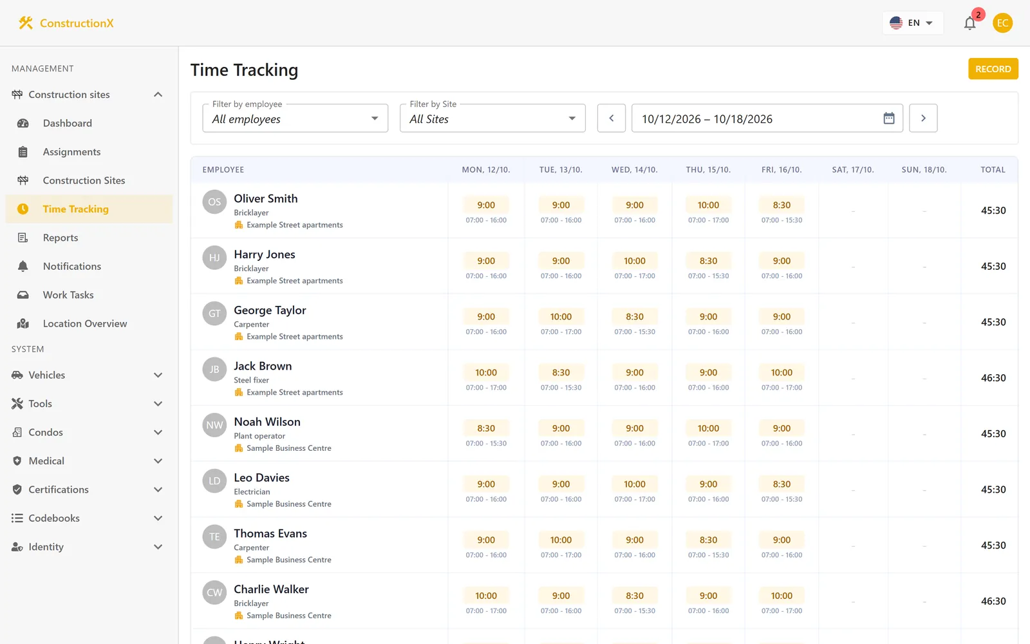Expand the Certifications menu
Viewport: 1030px width, 644px height.
[x=89, y=489]
